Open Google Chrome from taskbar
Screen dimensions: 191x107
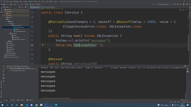click(36, 105)
